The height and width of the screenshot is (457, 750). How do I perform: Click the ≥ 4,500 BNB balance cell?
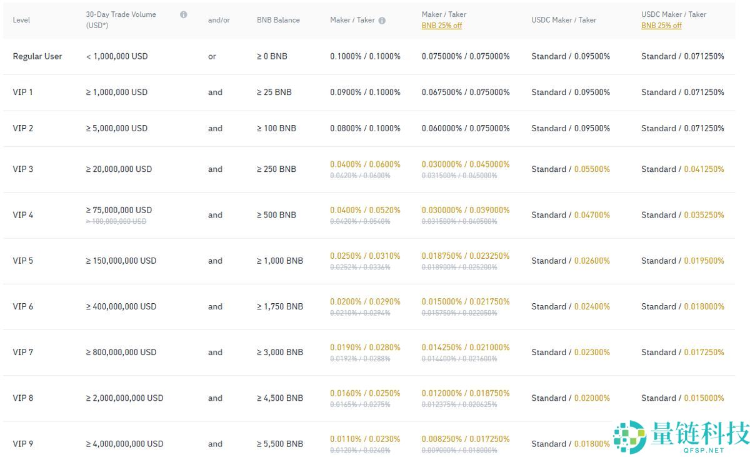click(280, 398)
